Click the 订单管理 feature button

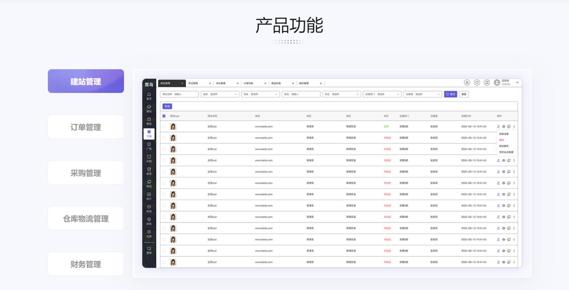[86, 127]
